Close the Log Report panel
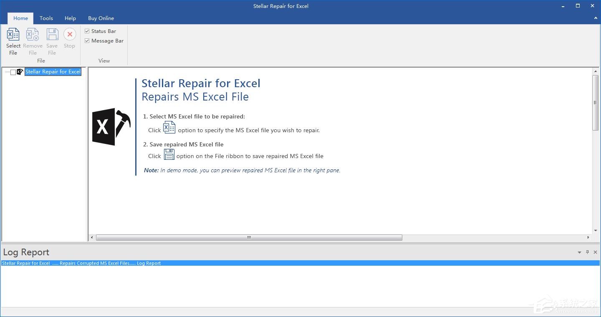 pos(595,252)
